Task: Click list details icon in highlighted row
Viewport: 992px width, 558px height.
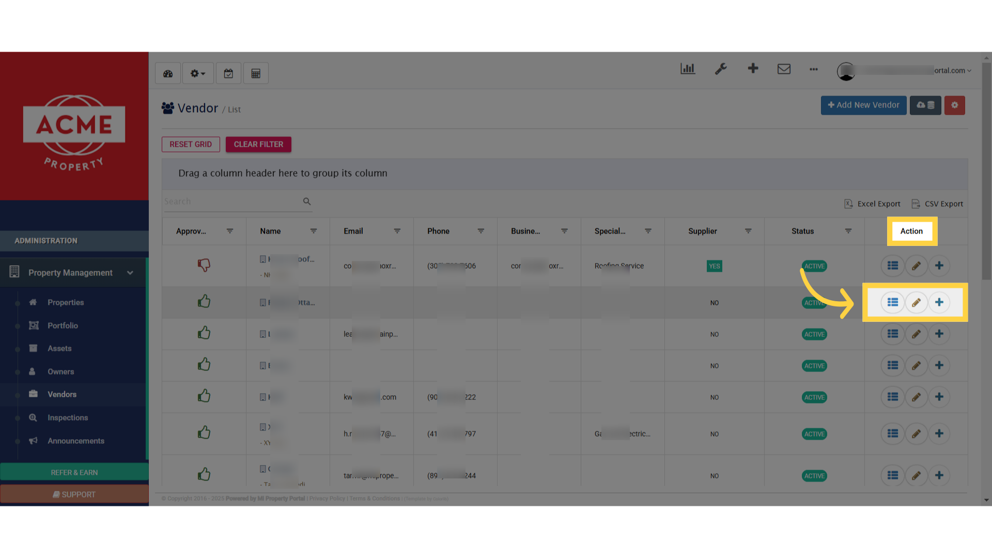Action: [893, 302]
